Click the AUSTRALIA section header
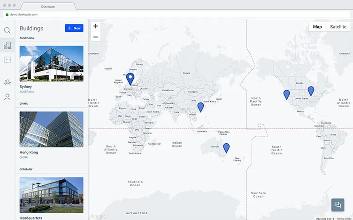Screen dimensions: 353x220 [27, 38]
